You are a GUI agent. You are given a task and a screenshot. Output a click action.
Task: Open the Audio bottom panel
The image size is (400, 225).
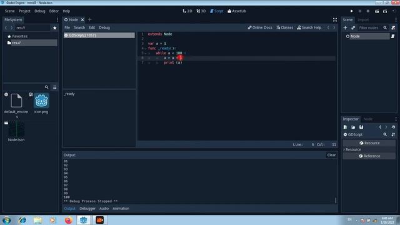104,208
